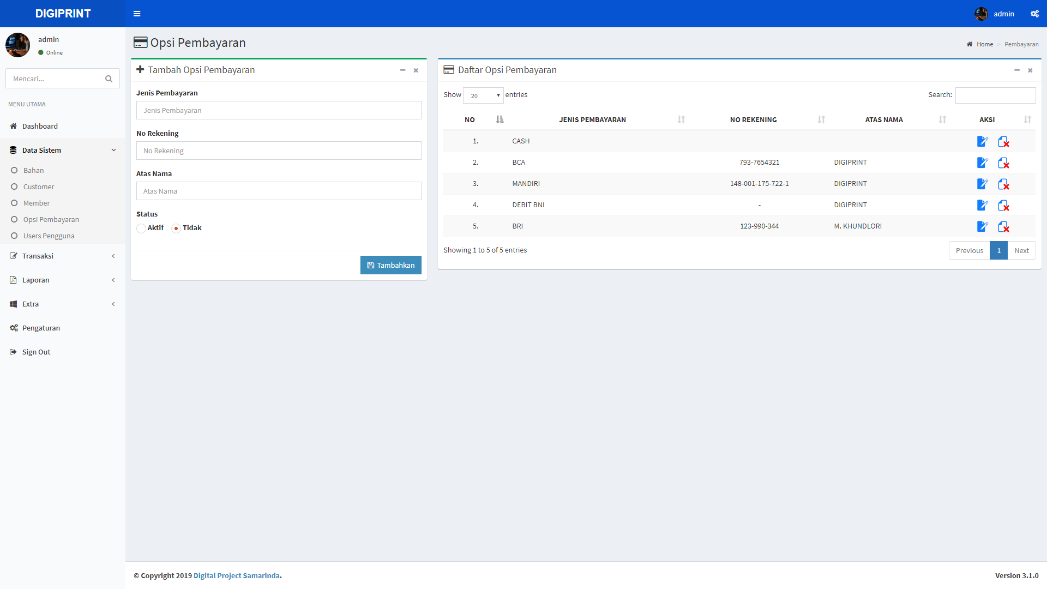Edit the DEBIT BNI payment row

point(982,205)
